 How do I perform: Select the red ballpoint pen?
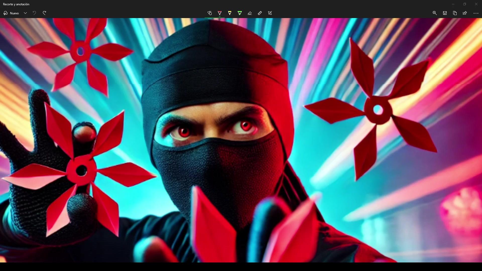pos(220,13)
